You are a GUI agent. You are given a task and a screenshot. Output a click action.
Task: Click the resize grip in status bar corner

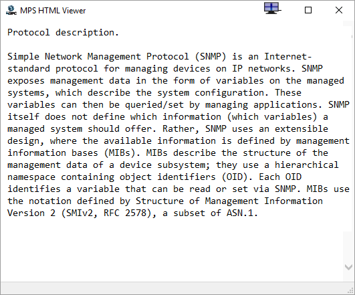pyautogui.click(x=351, y=291)
